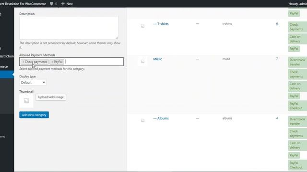Click the PayPal tag in Albums row
Screen dimensions: 307x172
pos(294,155)
